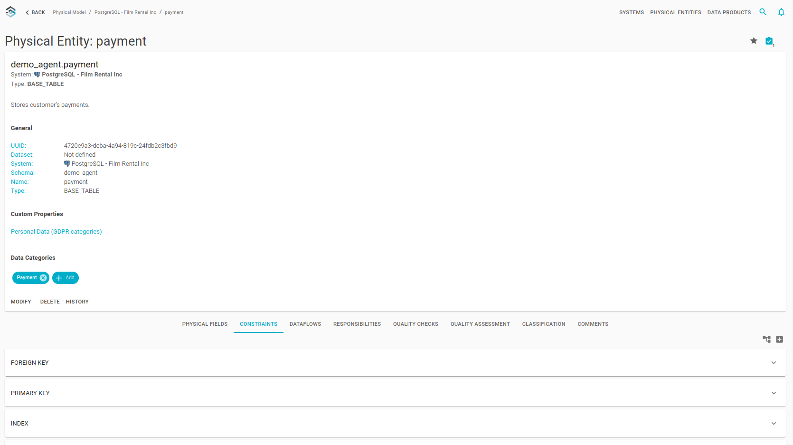This screenshot has height=445, width=793.
Task: Switch to QUALITY ASSESSMENT tab
Action: tap(480, 324)
